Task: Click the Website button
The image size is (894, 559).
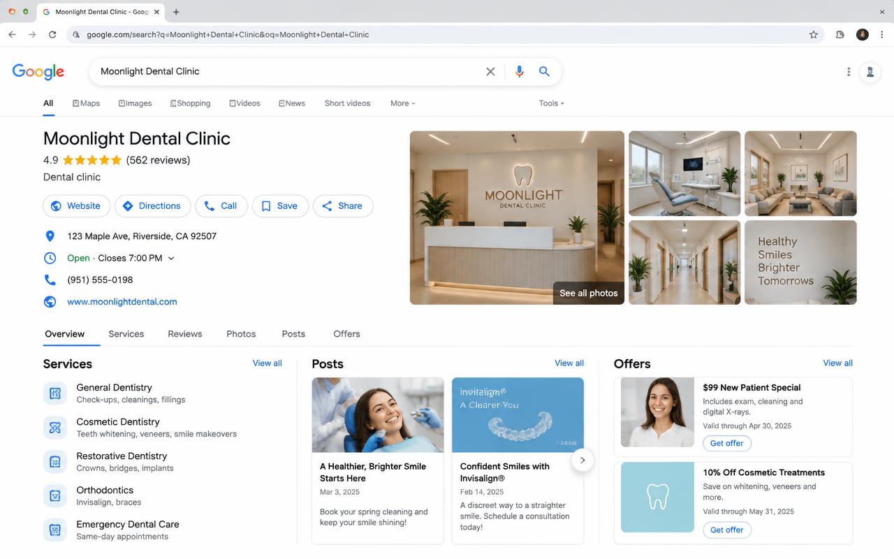Action: click(x=77, y=206)
